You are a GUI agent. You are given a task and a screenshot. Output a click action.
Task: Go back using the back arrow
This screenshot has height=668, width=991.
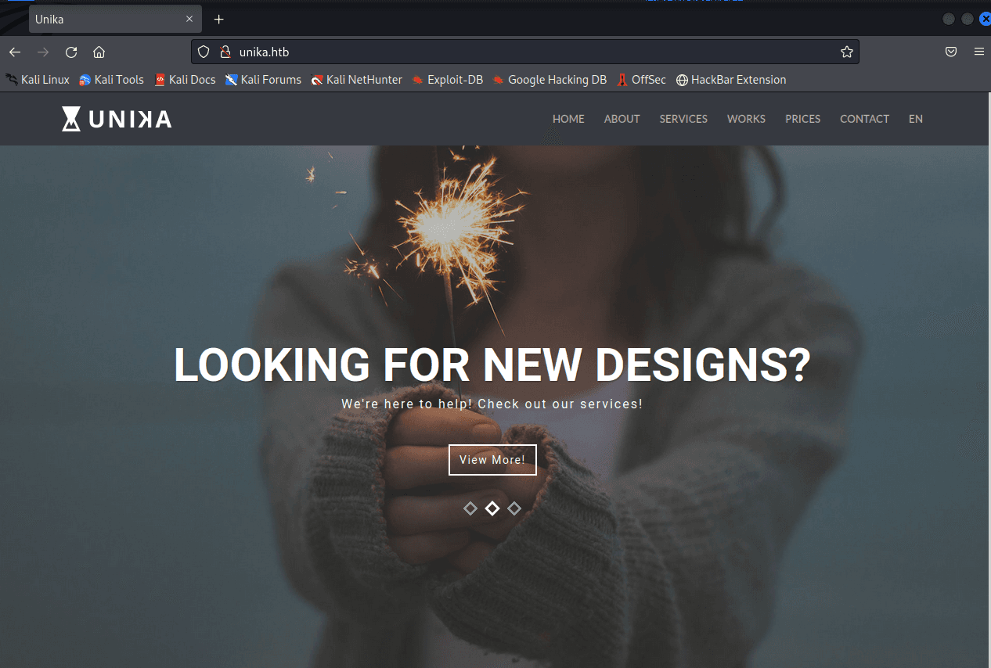15,52
